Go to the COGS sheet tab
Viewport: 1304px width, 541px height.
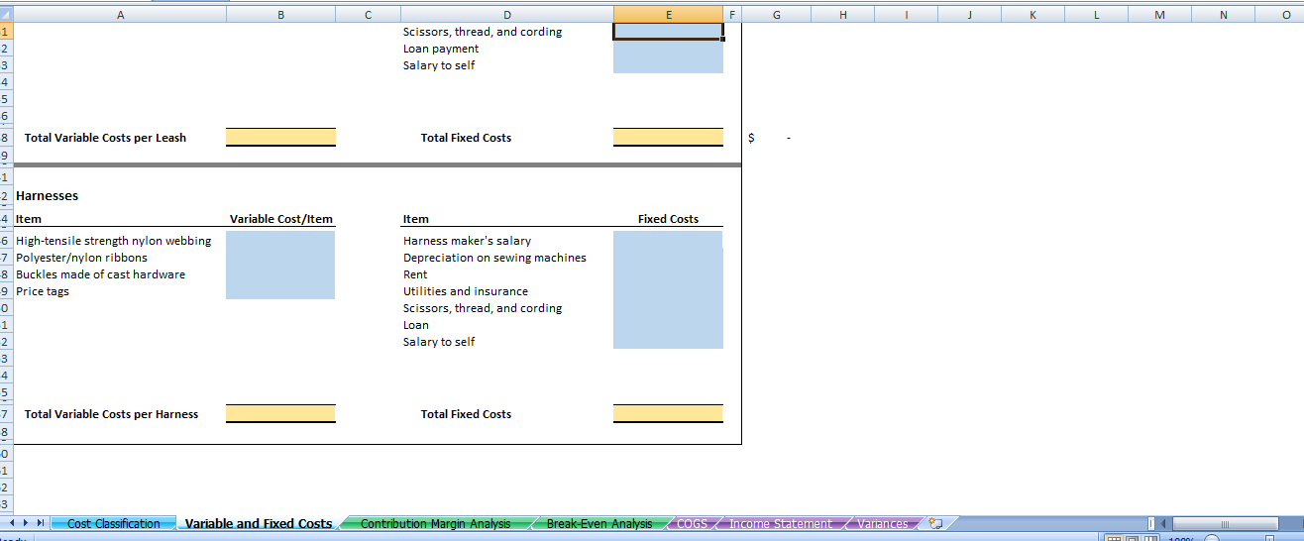[692, 523]
